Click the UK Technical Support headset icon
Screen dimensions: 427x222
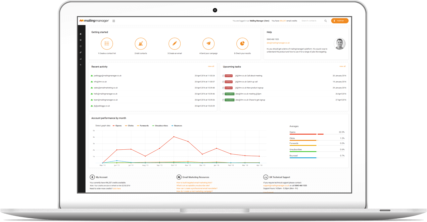266,177
